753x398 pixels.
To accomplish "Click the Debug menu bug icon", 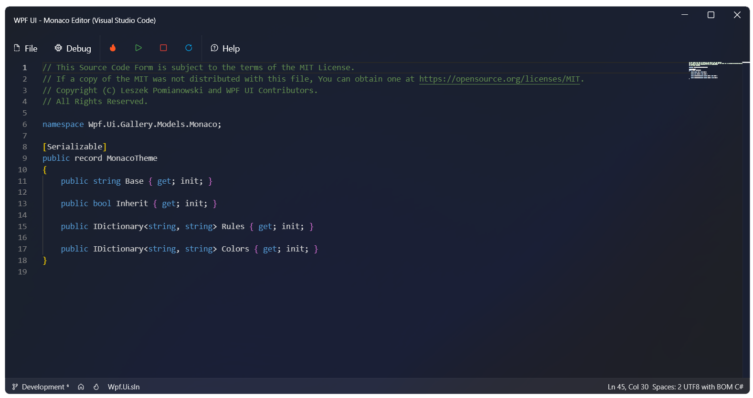I will point(58,48).
